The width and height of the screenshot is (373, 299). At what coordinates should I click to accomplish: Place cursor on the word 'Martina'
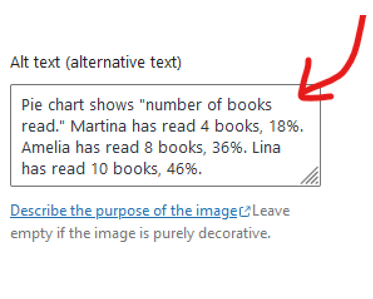98,126
